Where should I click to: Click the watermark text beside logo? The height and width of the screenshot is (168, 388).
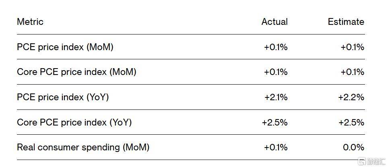point(376,161)
